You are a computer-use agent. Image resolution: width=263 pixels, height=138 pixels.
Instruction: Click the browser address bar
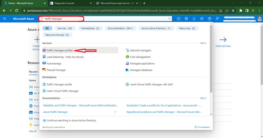pos(122,10)
